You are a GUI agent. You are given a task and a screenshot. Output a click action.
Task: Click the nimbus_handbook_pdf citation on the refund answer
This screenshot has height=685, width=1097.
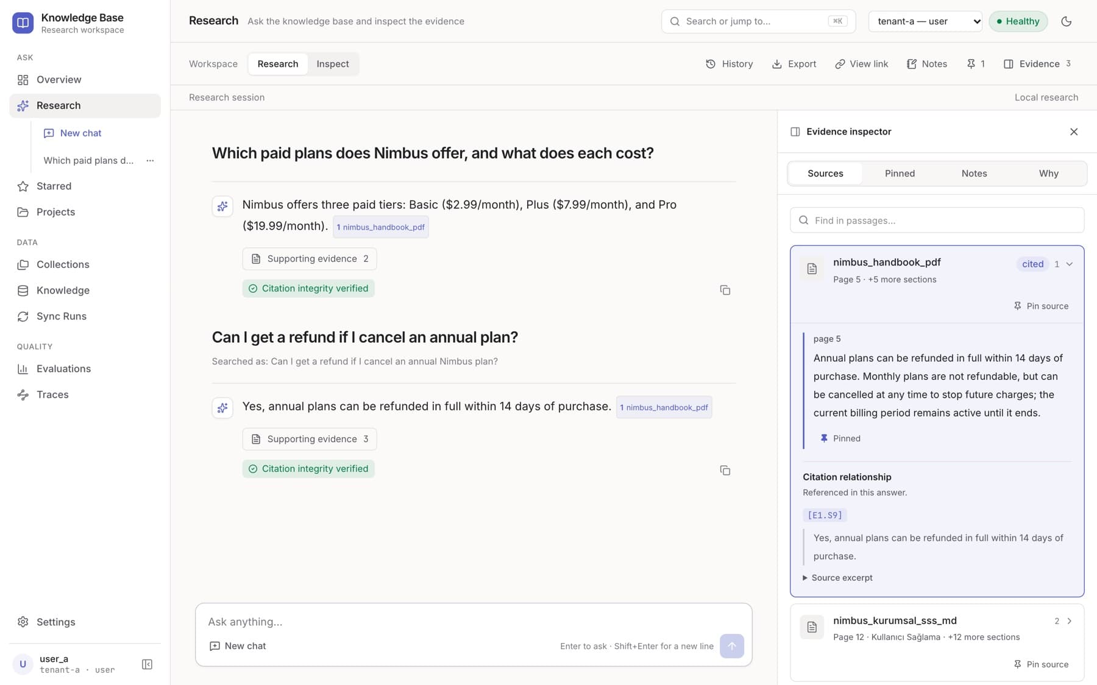(664, 407)
